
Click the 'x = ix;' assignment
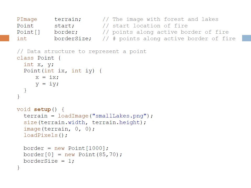[x=47, y=77]
